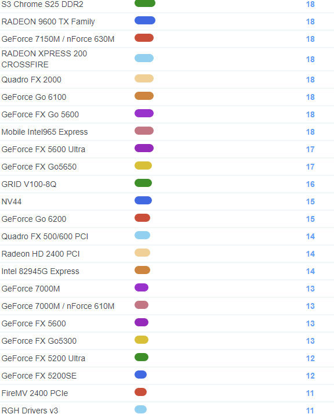Choose GeForce Go 6100 row
The image size is (334, 414).
click(34, 97)
